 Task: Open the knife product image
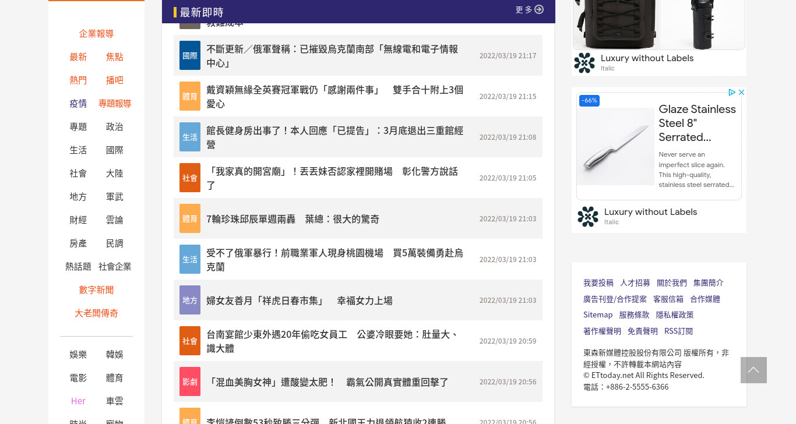[615, 146]
